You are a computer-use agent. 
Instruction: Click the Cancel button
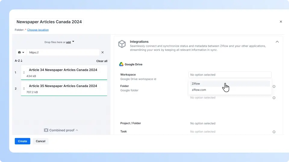[41, 141]
